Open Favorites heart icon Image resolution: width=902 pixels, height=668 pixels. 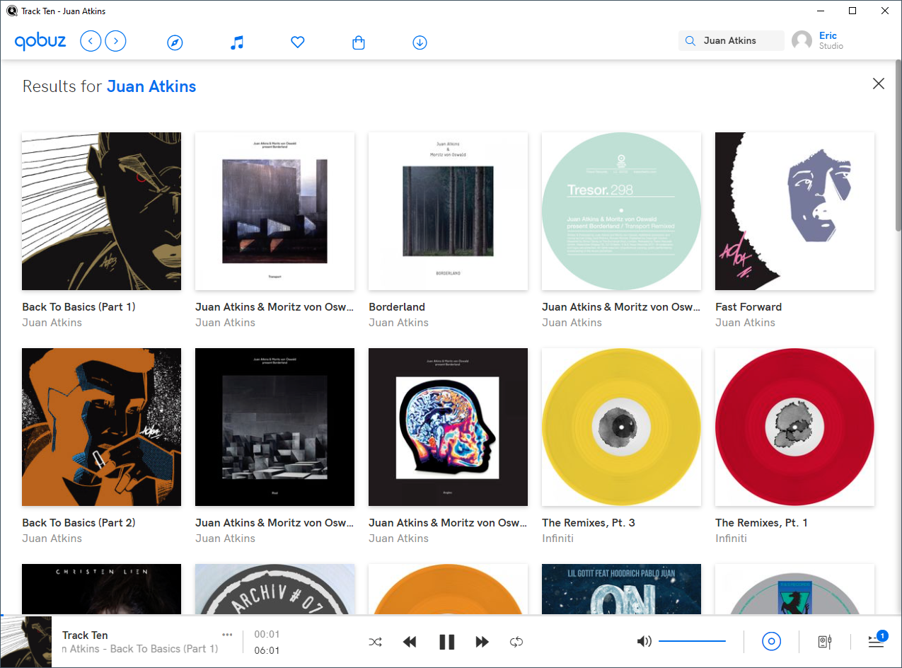[298, 42]
